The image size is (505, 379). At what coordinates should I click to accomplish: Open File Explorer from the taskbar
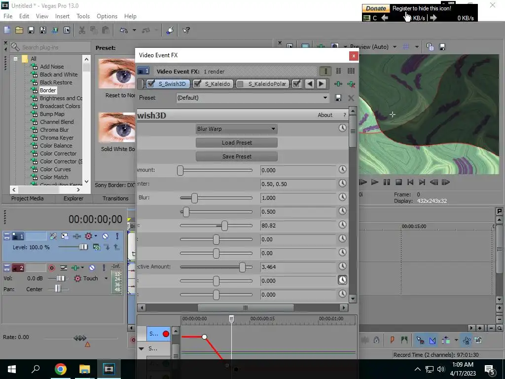(84, 369)
